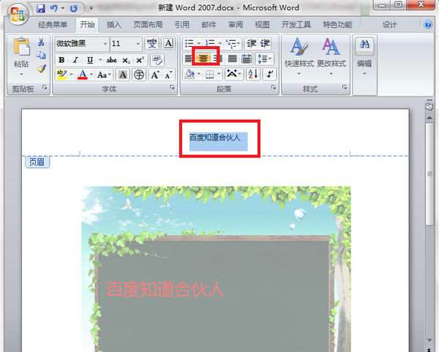The image size is (439, 352).
Task: Expand the numbering list dropdown
Action: click(x=220, y=43)
